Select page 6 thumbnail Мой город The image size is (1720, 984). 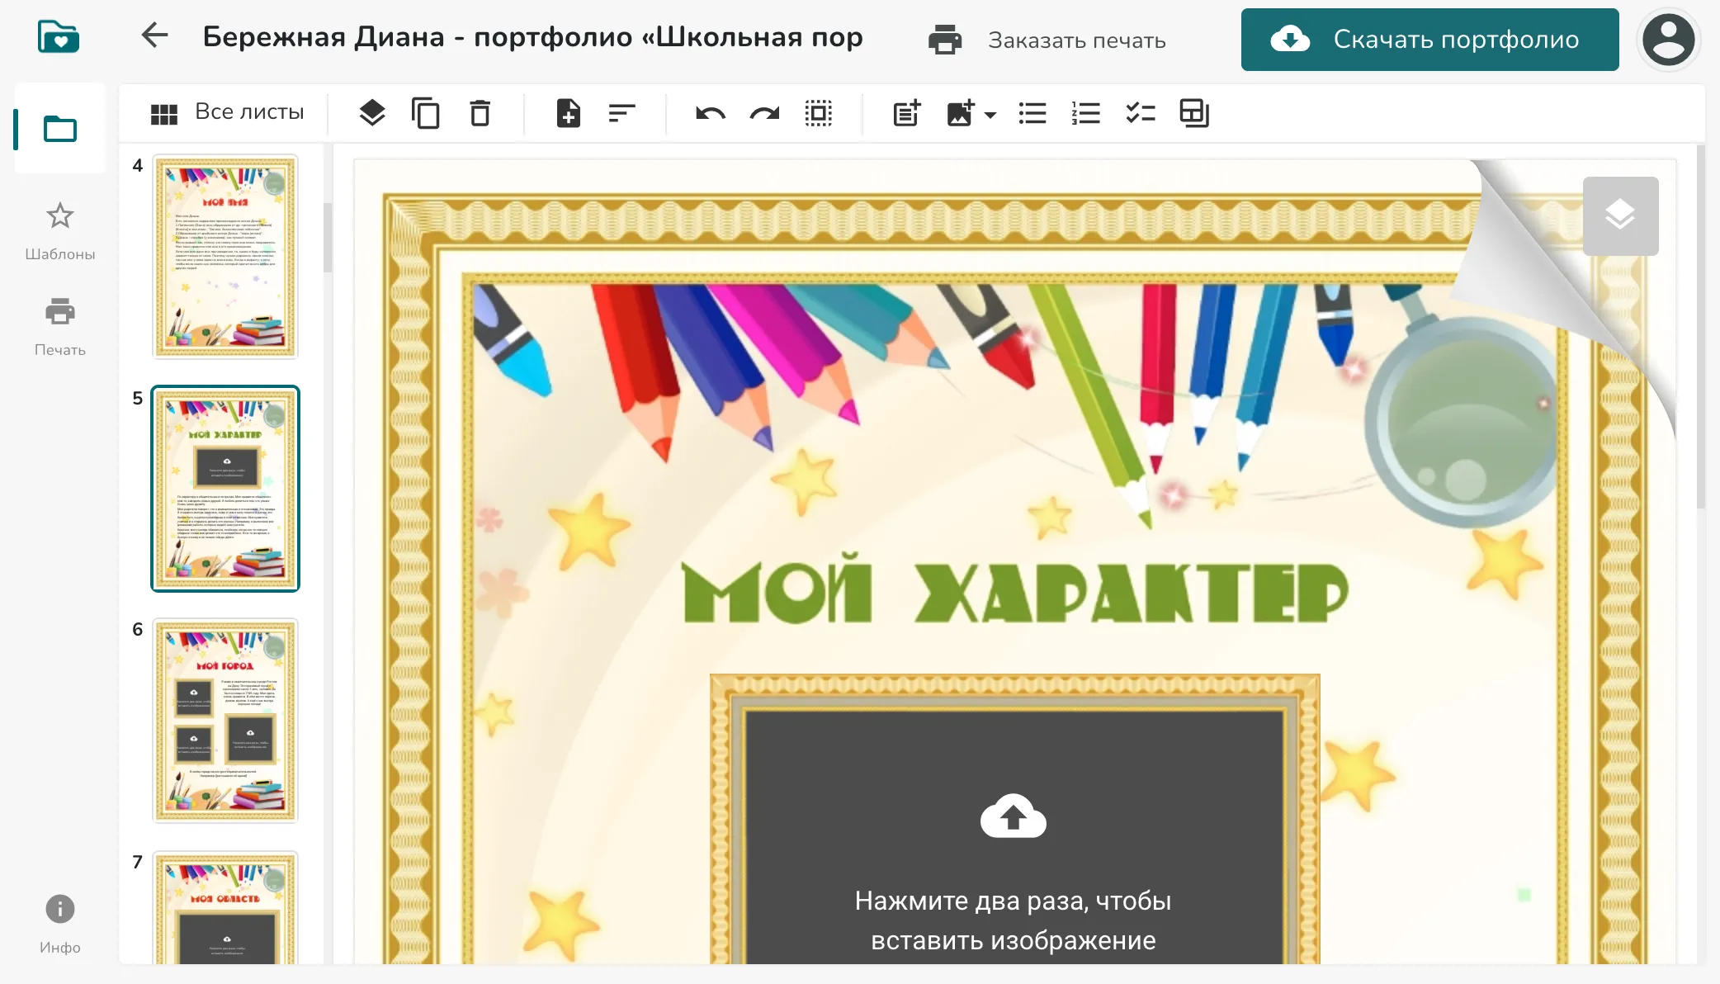coord(225,721)
